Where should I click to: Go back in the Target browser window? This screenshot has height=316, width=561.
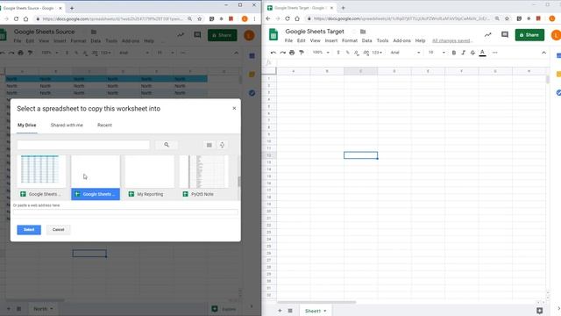point(268,18)
